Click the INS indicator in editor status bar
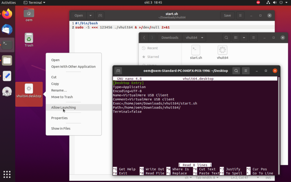The image size is (291, 182). 268,178
